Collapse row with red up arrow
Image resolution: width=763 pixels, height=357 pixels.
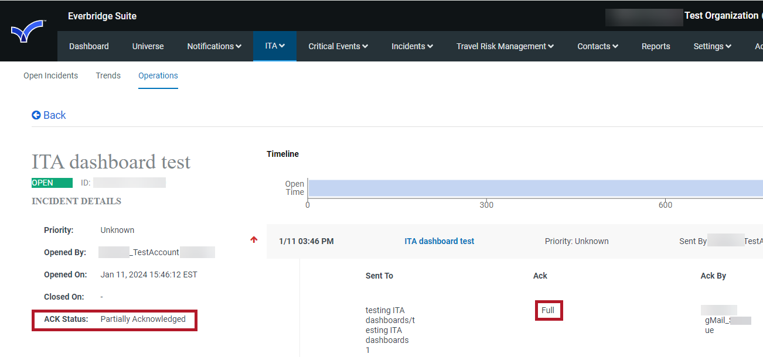[254, 239]
